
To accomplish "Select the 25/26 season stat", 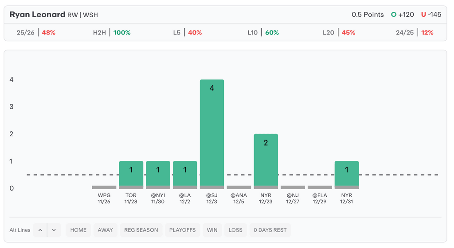I will pos(36,33).
